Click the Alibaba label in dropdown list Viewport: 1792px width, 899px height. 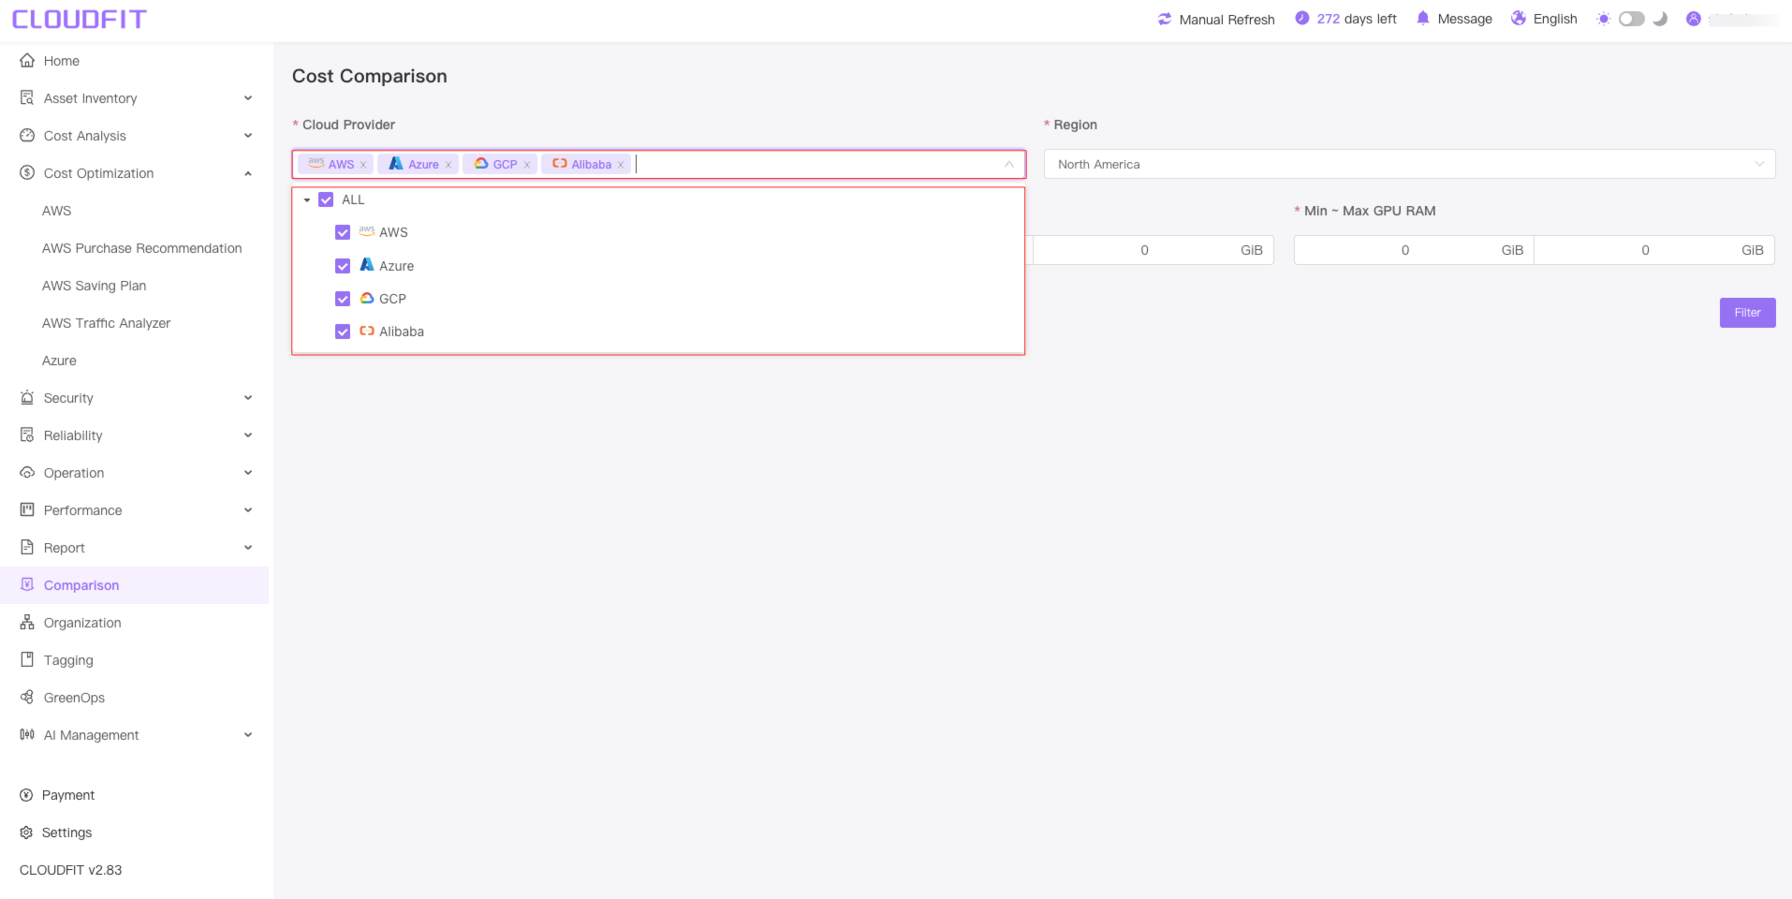[x=402, y=332]
